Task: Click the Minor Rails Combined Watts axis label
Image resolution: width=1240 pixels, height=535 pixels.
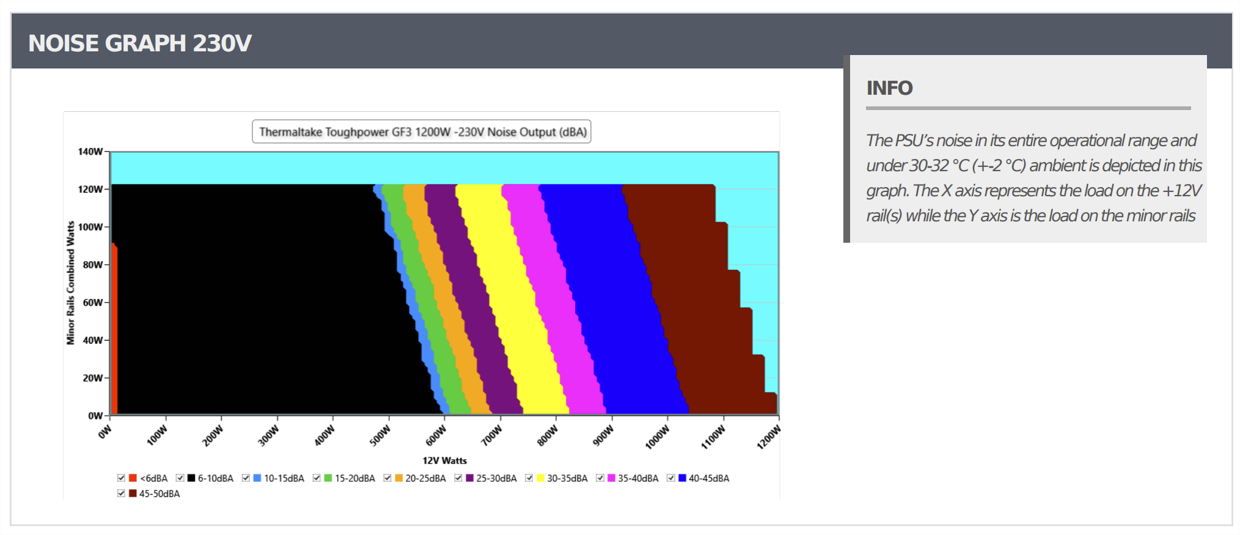Action: tap(70, 282)
